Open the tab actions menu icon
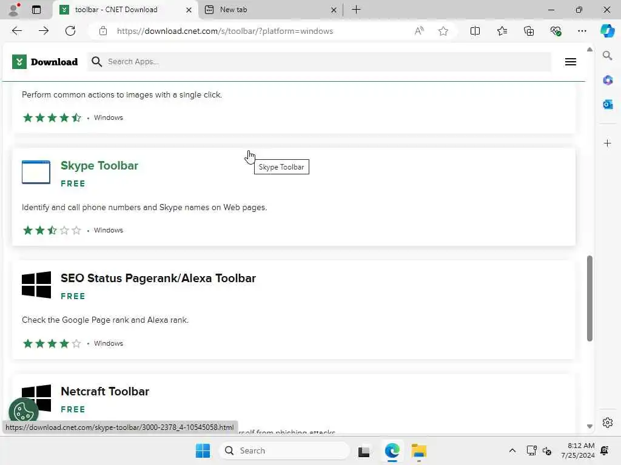Viewport: 621px width, 465px height. [x=36, y=10]
